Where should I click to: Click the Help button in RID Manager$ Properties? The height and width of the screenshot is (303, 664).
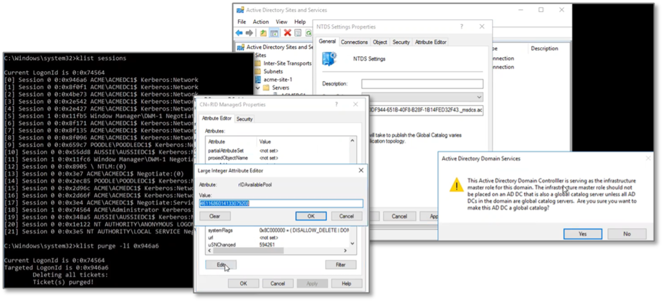346,283
